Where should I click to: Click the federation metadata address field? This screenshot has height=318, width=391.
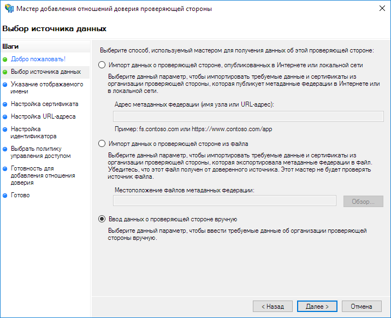(248, 116)
